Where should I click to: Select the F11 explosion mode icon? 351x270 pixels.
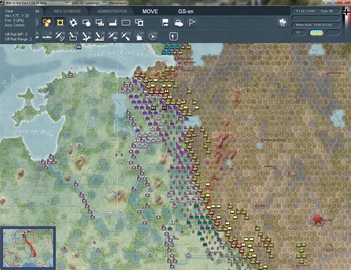[x=139, y=36]
